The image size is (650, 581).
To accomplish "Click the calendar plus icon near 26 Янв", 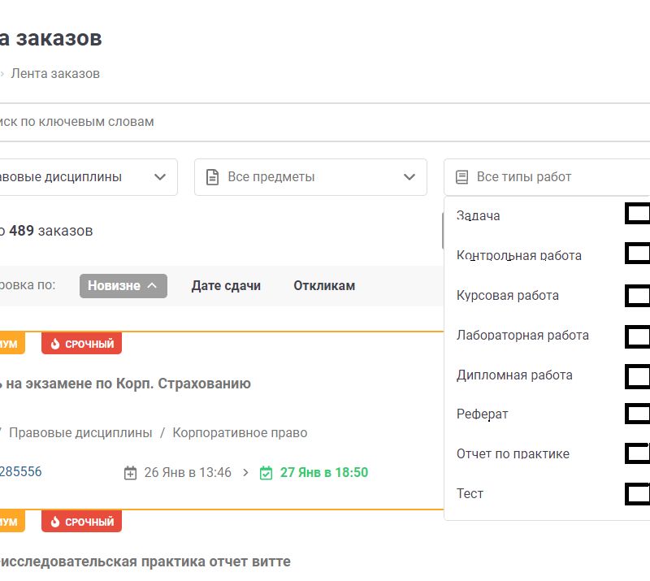I will [x=130, y=473].
